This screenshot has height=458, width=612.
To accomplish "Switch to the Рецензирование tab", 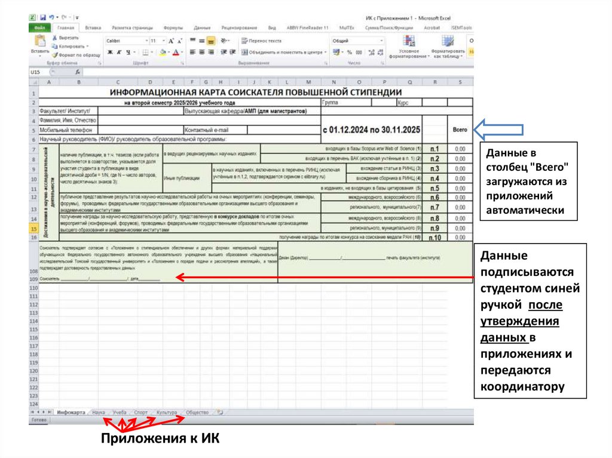I will [x=239, y=27].
